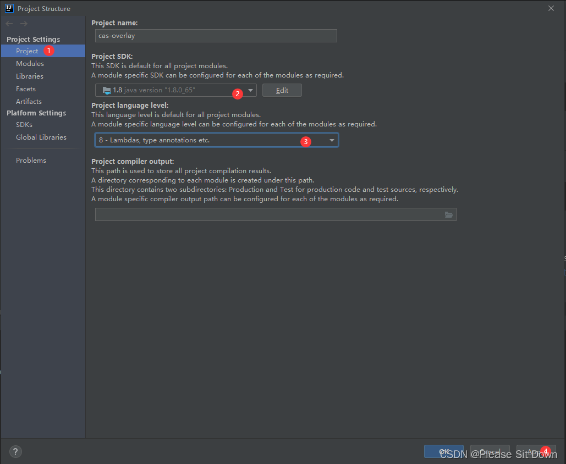The height and width of the screenshot is (464, 566).
Task: Click the Project Structure window title
Action: 44,9
